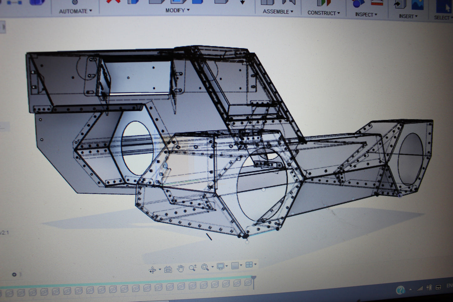Click the Grid and Snaps icon
Image resolution: width=453 pixels, height=302 pixels.
tap(235, 266)
